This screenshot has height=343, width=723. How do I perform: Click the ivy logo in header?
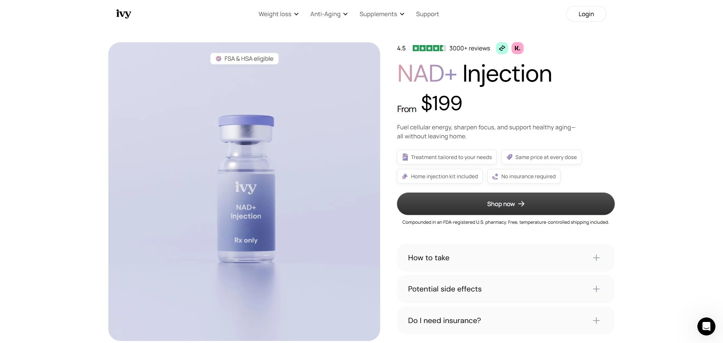124,14
